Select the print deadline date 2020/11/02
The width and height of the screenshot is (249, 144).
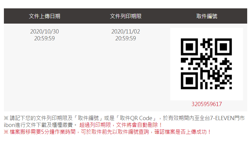point(126,32)
